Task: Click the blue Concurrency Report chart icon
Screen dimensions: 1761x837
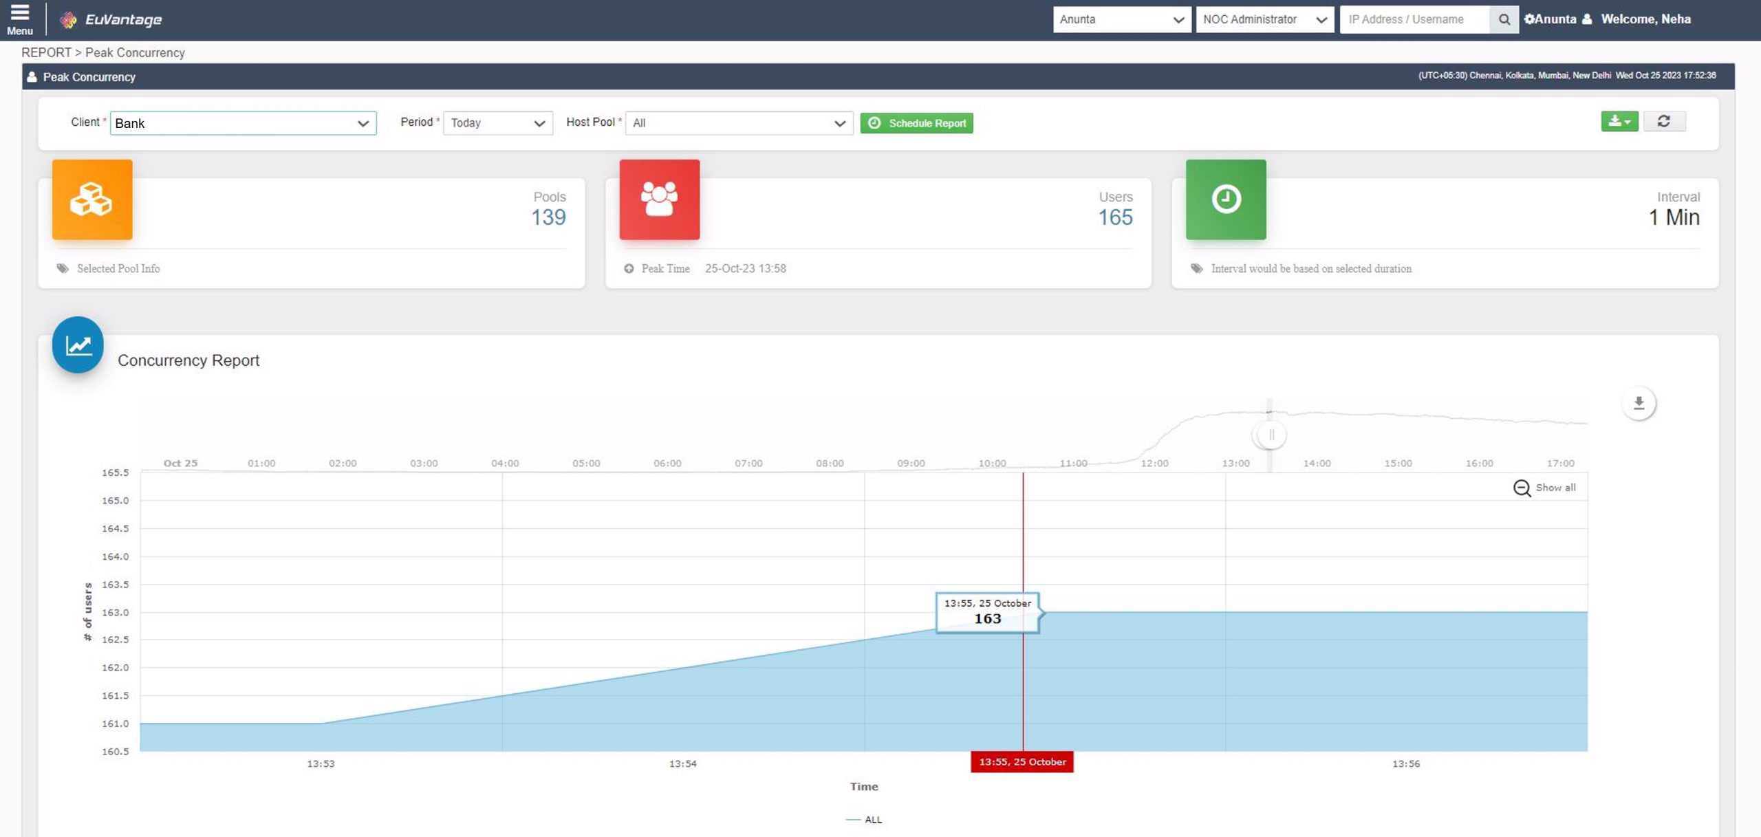Action: pyautogui.click(x=78, y=345)
